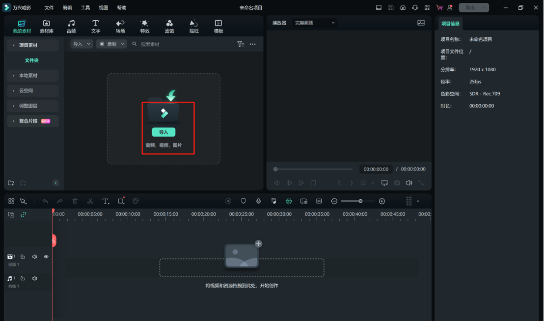Open the 完整画质 quality dropdown
Screen dimensions: 544x321
coord(314,23)
